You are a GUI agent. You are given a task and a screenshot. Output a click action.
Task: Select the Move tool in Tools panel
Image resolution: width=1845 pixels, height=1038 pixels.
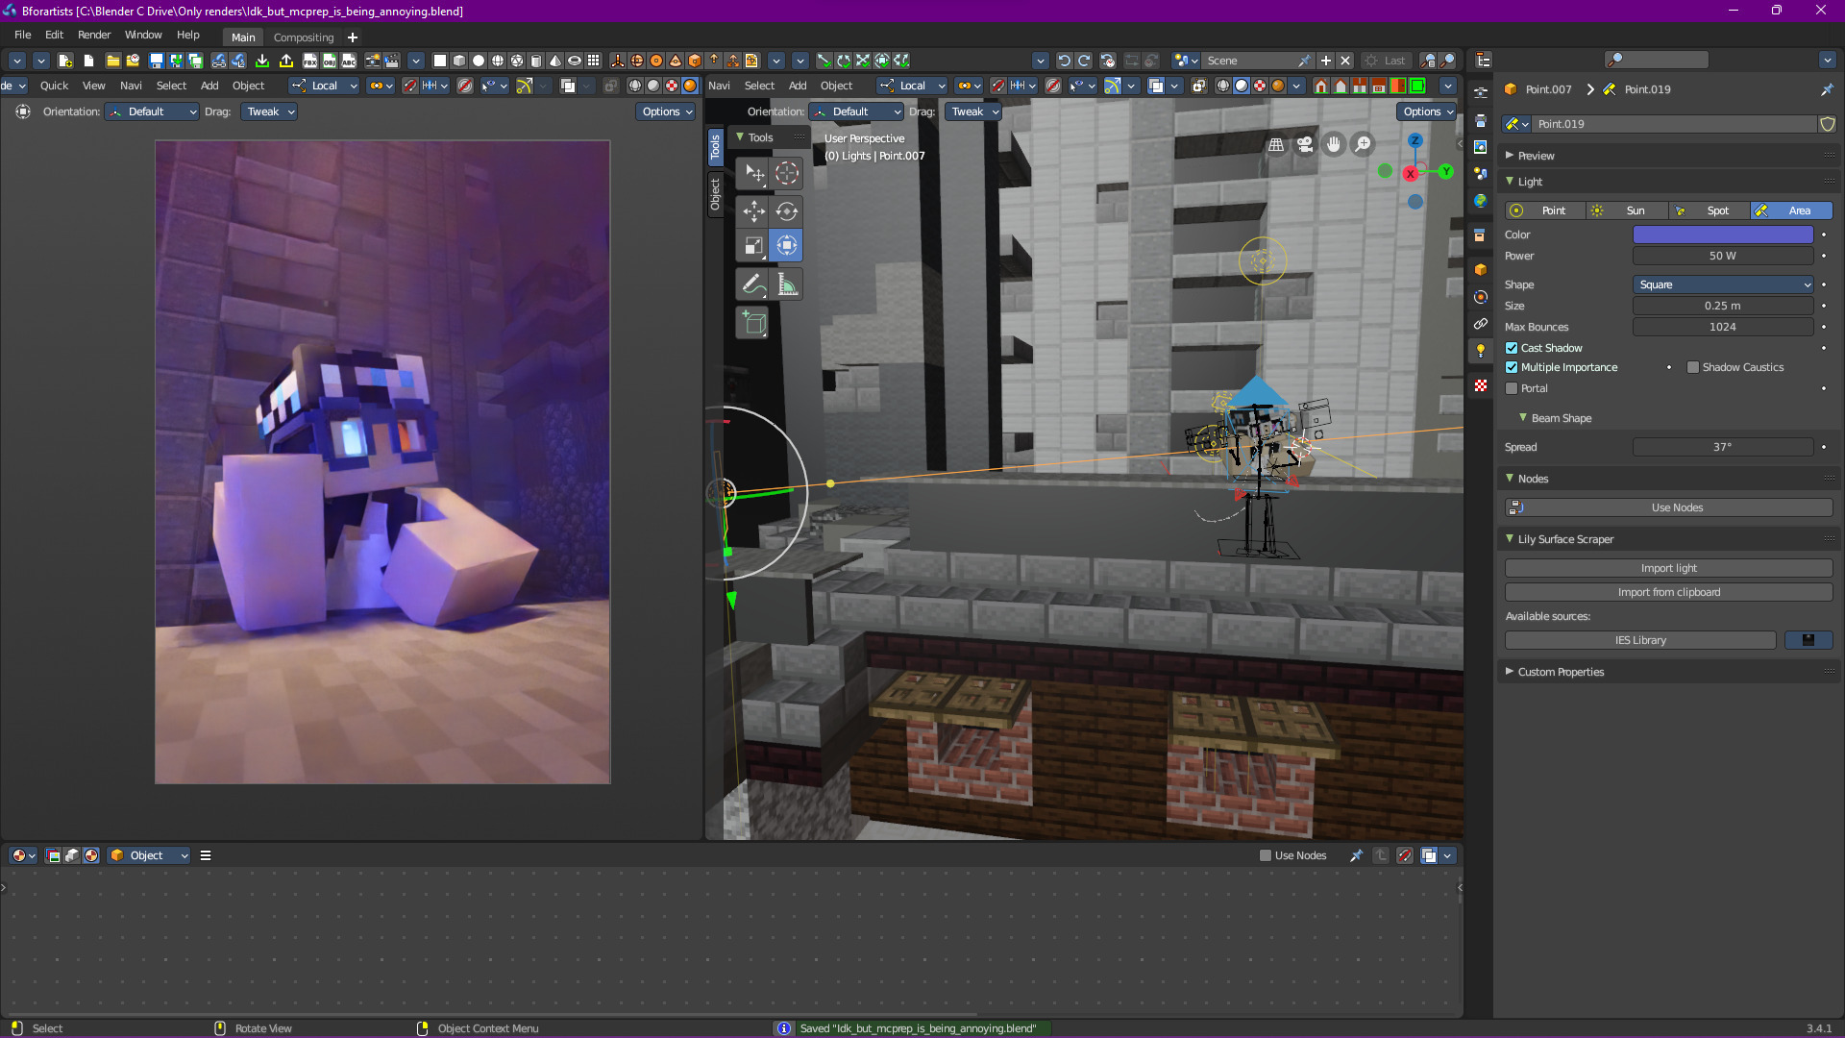753,211
